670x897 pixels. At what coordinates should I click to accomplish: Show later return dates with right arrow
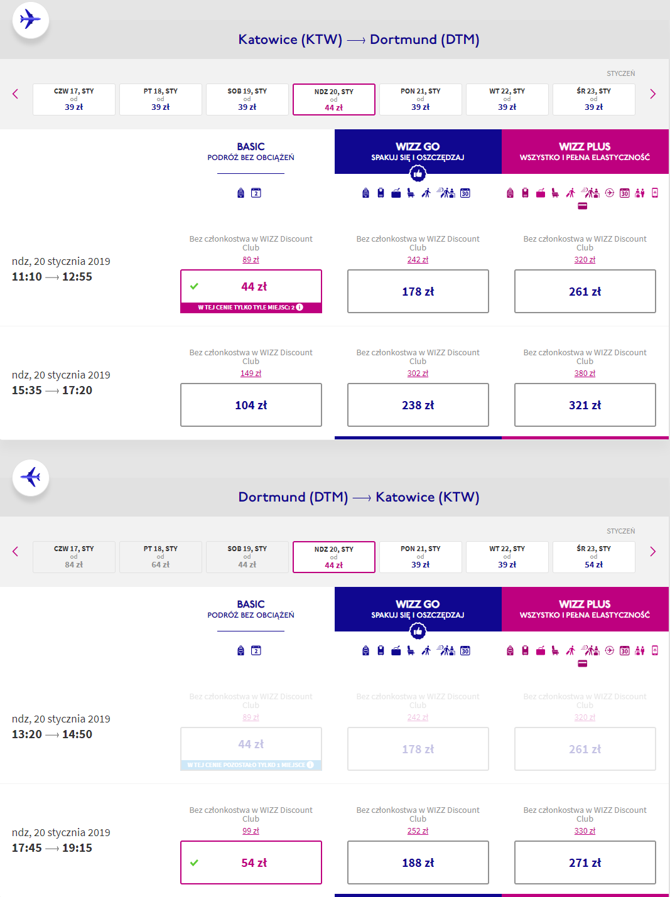tap(653, 552)
